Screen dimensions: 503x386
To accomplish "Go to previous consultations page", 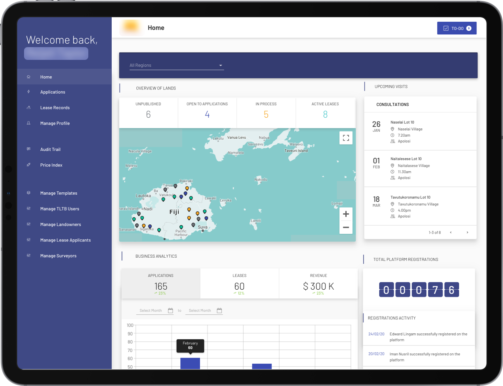I will (451, 233).
